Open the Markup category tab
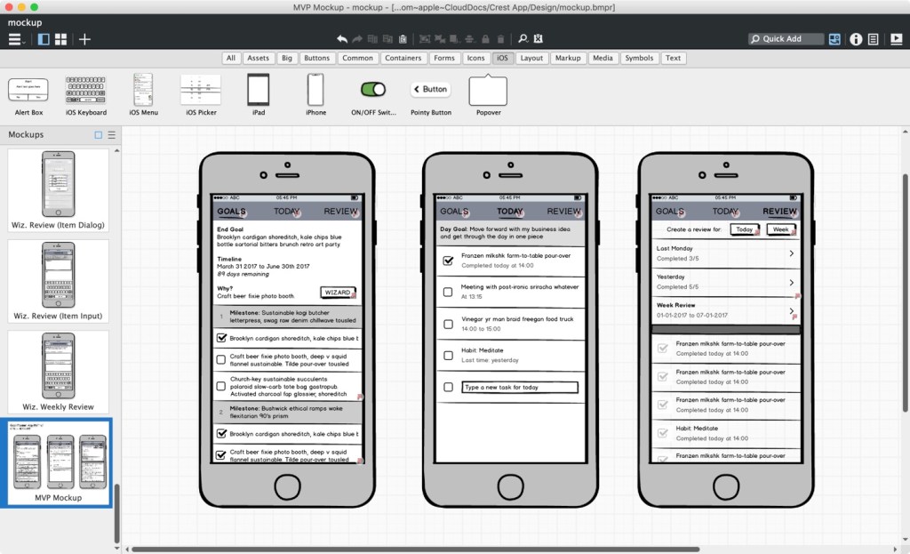This screenshot has width=910, height=554. 567,58
